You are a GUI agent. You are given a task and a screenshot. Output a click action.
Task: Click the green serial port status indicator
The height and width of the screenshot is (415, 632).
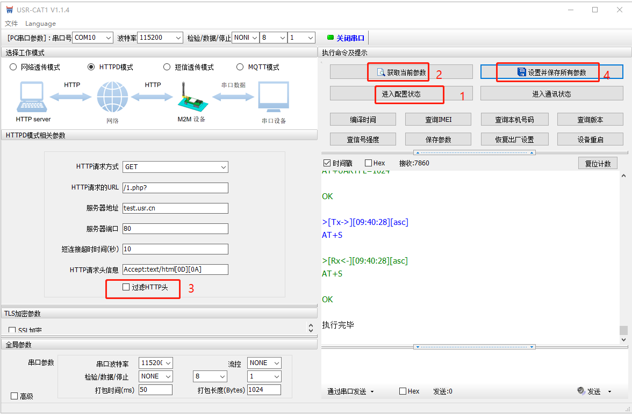point(330,38)
